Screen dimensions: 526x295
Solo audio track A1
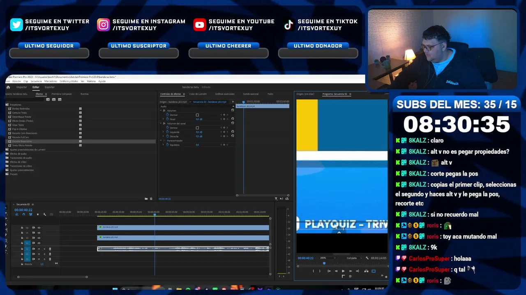pos(44,249)
